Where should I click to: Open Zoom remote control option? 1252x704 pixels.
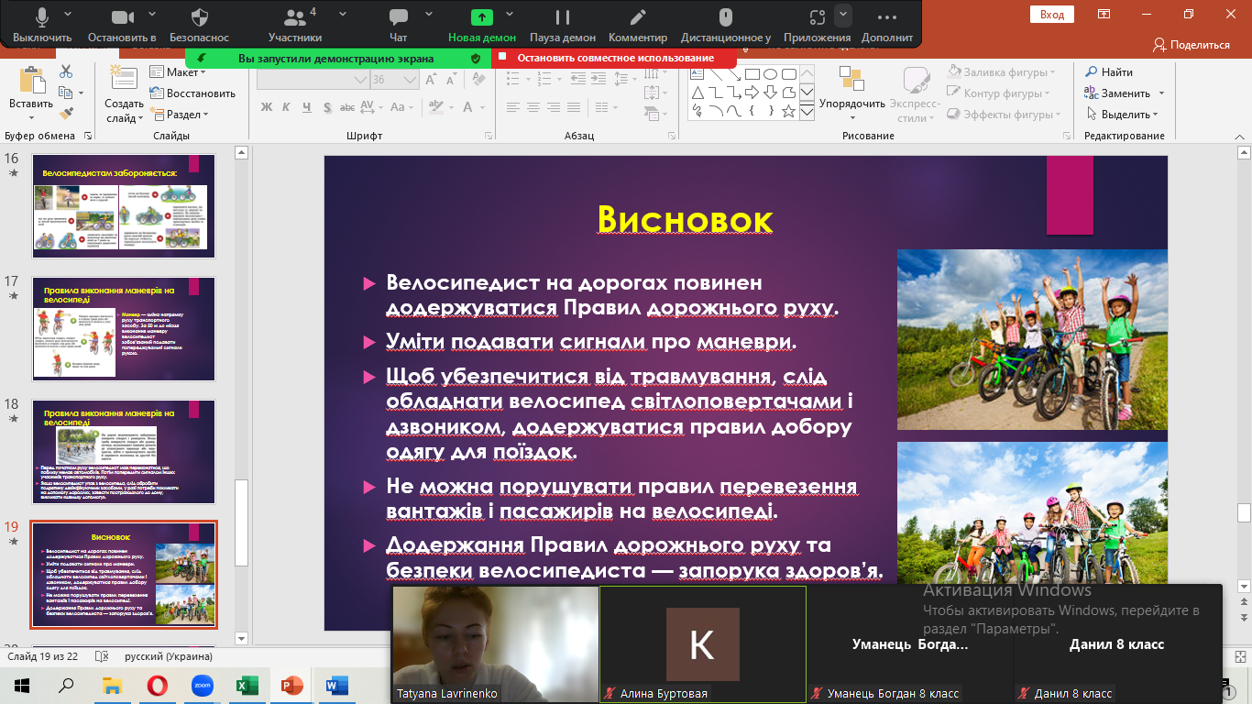click(x=725, y=25)
